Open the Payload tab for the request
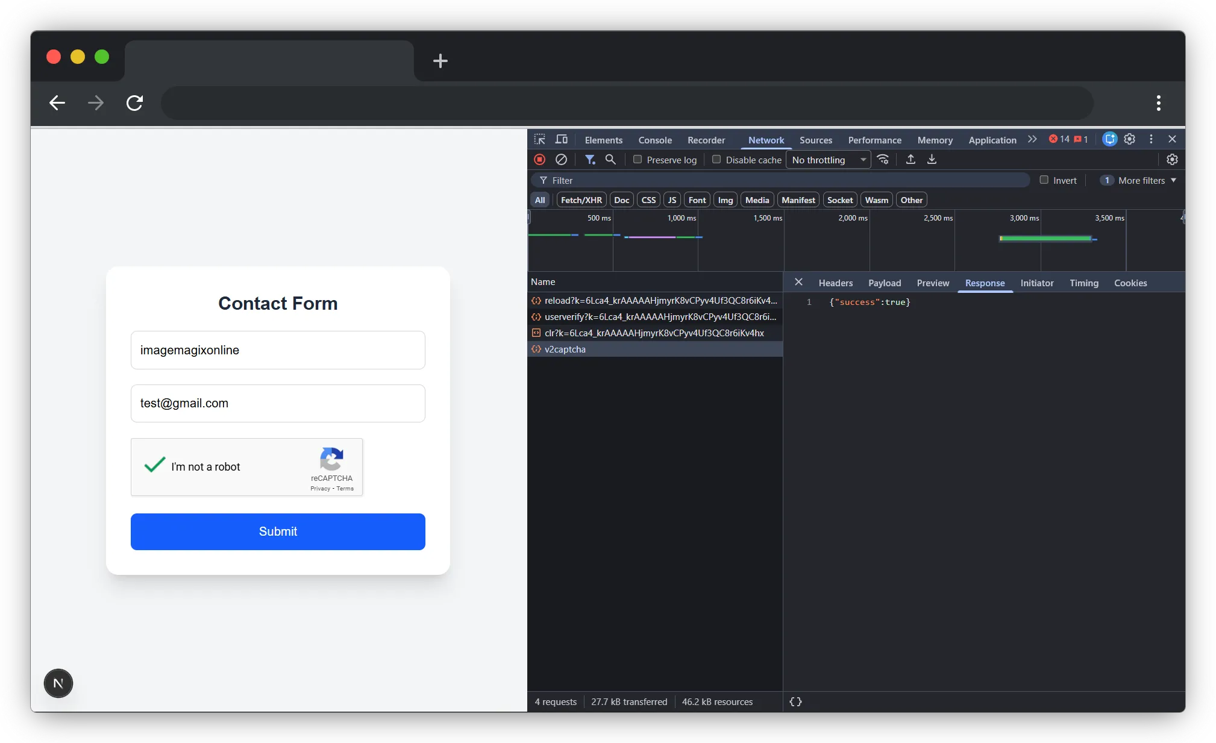1216x743 pixels. 884,283
